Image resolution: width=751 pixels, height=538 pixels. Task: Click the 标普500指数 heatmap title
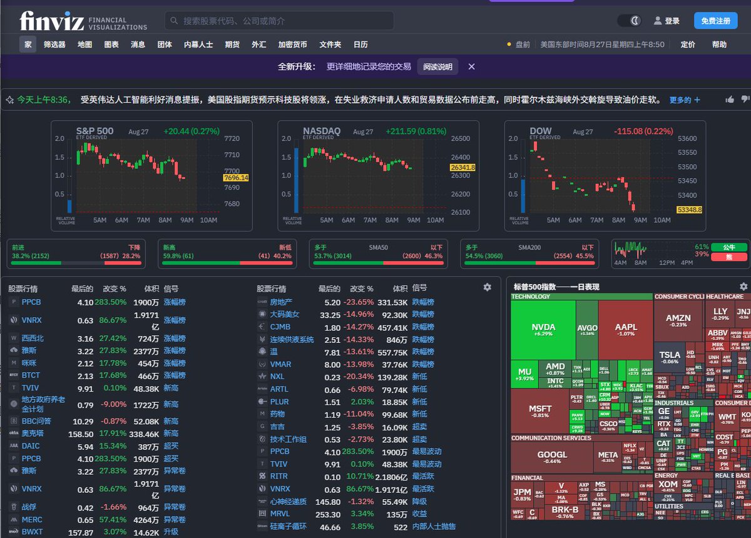pyautogui.click(x=556, y=287)
